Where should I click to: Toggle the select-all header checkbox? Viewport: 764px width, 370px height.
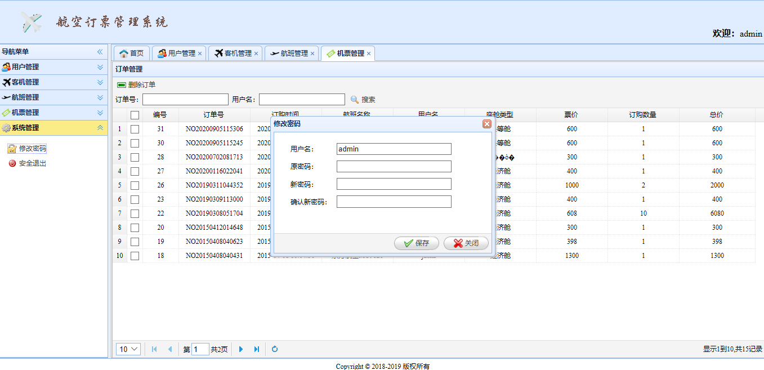click(135, 115)
